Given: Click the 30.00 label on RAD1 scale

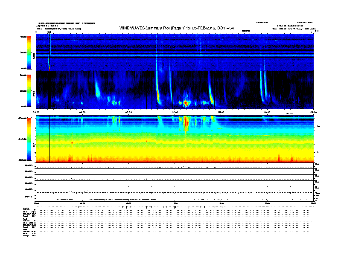Looking at the screenshot, I should 23,91.
